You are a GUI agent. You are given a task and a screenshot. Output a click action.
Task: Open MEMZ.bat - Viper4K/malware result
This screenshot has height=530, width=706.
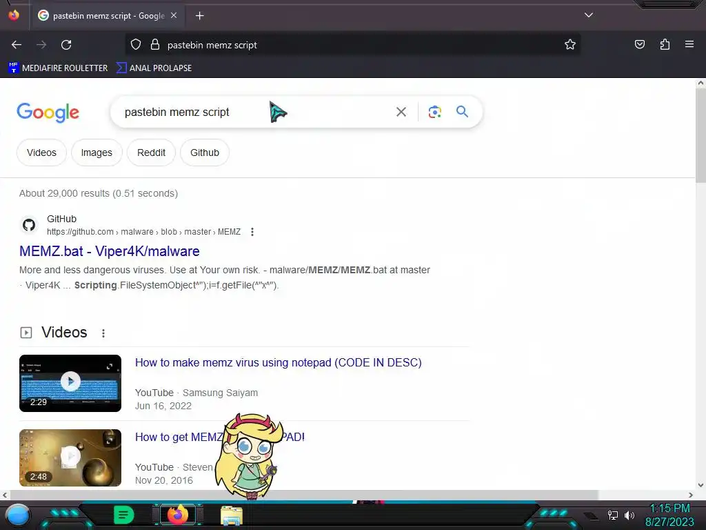click(110, 251)
